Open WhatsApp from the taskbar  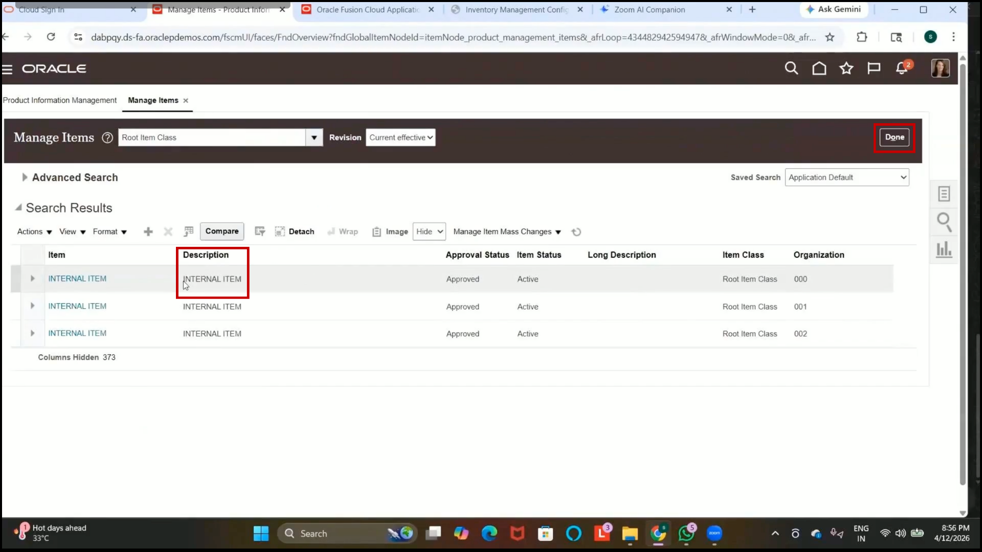tap(686, 534)
